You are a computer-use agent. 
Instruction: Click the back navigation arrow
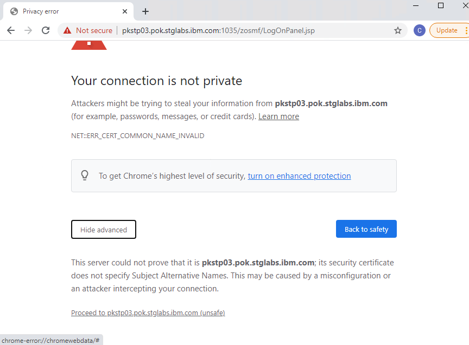[x=11, y=30]
